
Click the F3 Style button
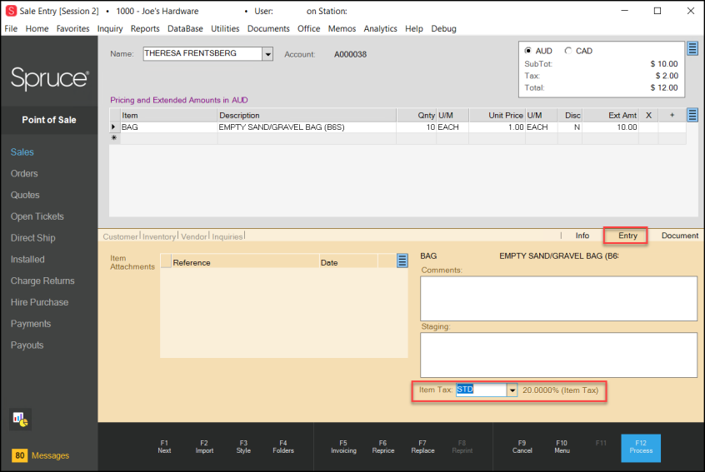point(243,447)
